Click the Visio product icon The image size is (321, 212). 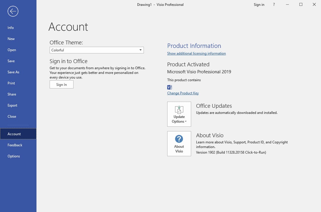pyautogui.click(x=170, y=87)
